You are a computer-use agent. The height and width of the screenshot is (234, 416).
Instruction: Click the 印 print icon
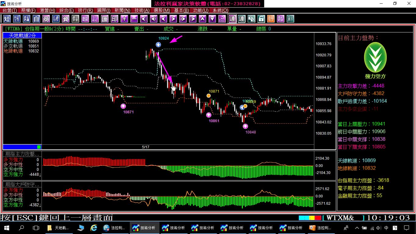114,19
